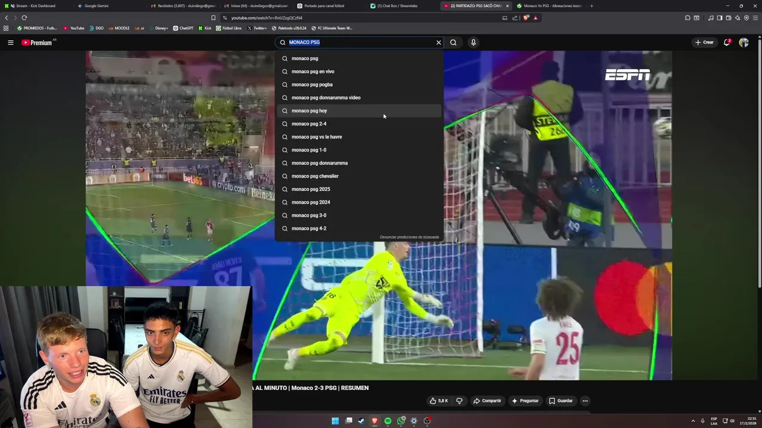The image size is (762, 428).
Task: Clear the search text with the X
Action: [439, 42]
